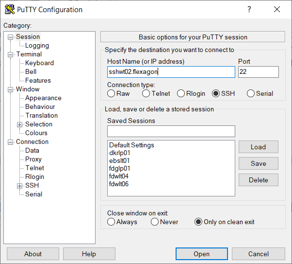Click the Cancel button

click(x=259, y=254)
